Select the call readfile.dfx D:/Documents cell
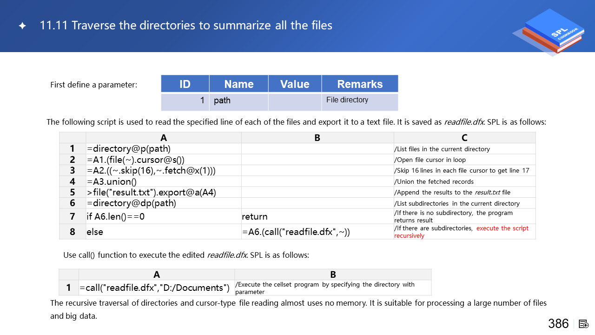Image resolution: width=595 pixels, height=335 pixels. [157, 288]
